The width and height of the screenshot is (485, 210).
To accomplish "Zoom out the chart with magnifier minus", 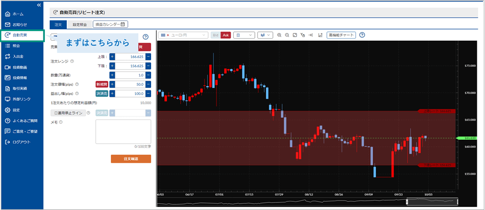I will pyautogui.click(x=287, y=35).
